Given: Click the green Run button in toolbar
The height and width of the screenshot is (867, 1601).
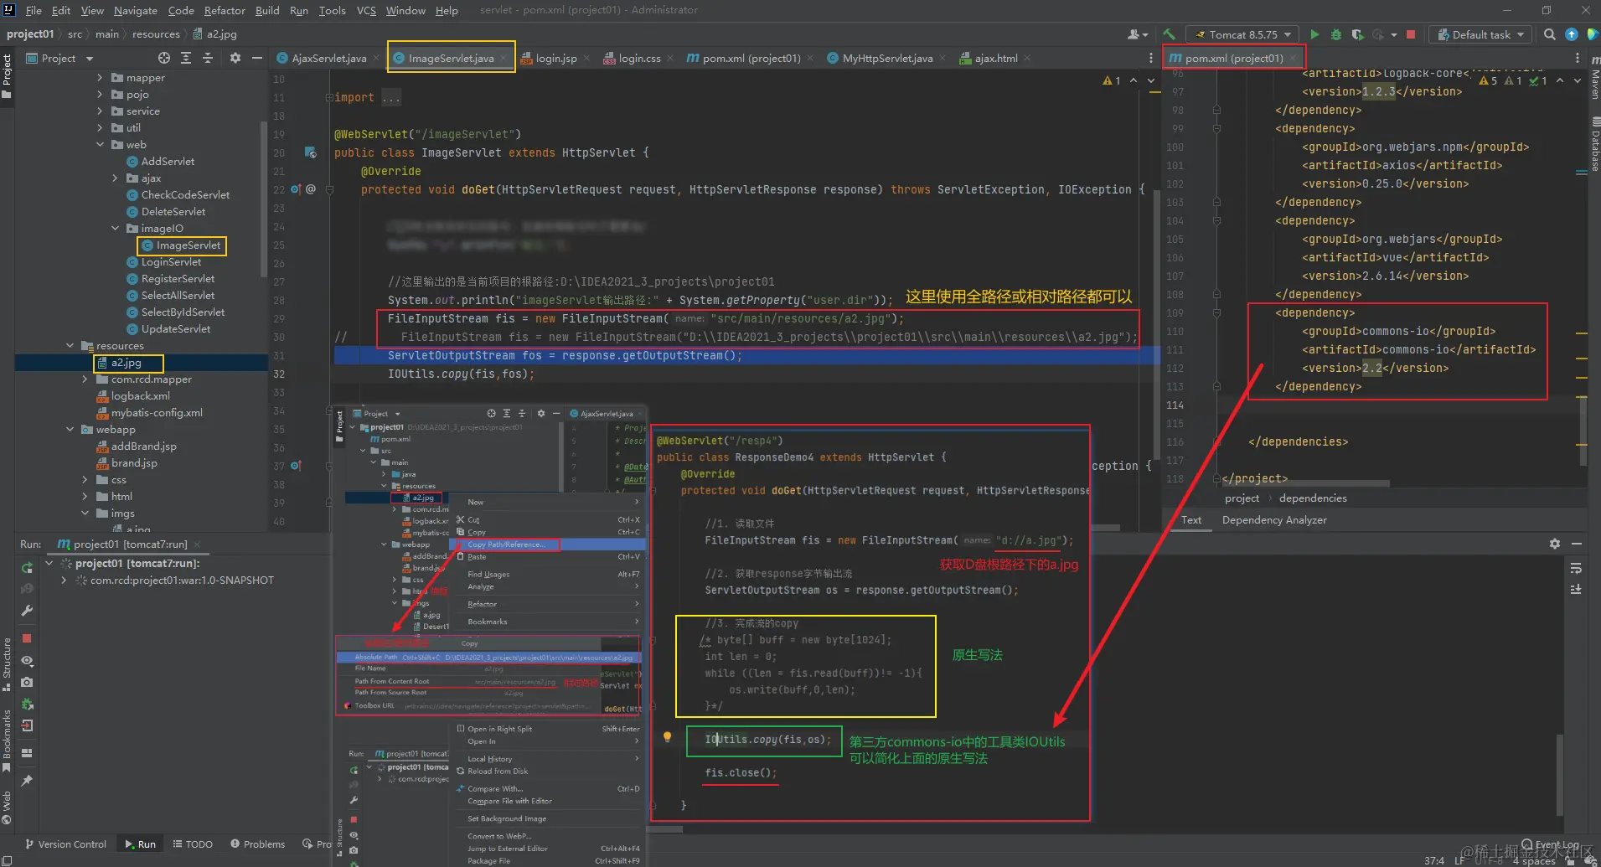Looking at the screenshot, I should 1314,34.
